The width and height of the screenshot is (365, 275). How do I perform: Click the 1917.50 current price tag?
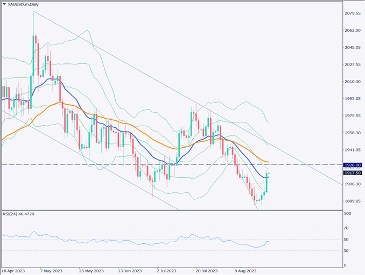[352, 172]
